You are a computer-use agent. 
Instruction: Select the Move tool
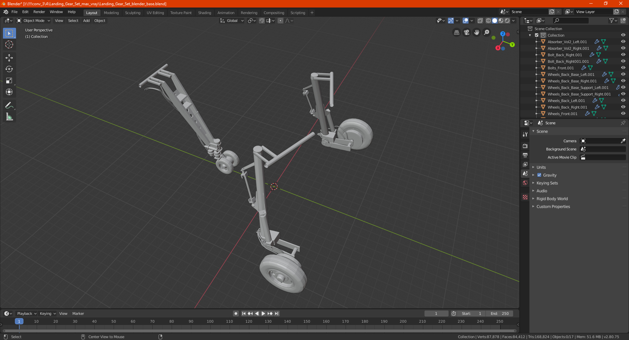pos(9,58)
